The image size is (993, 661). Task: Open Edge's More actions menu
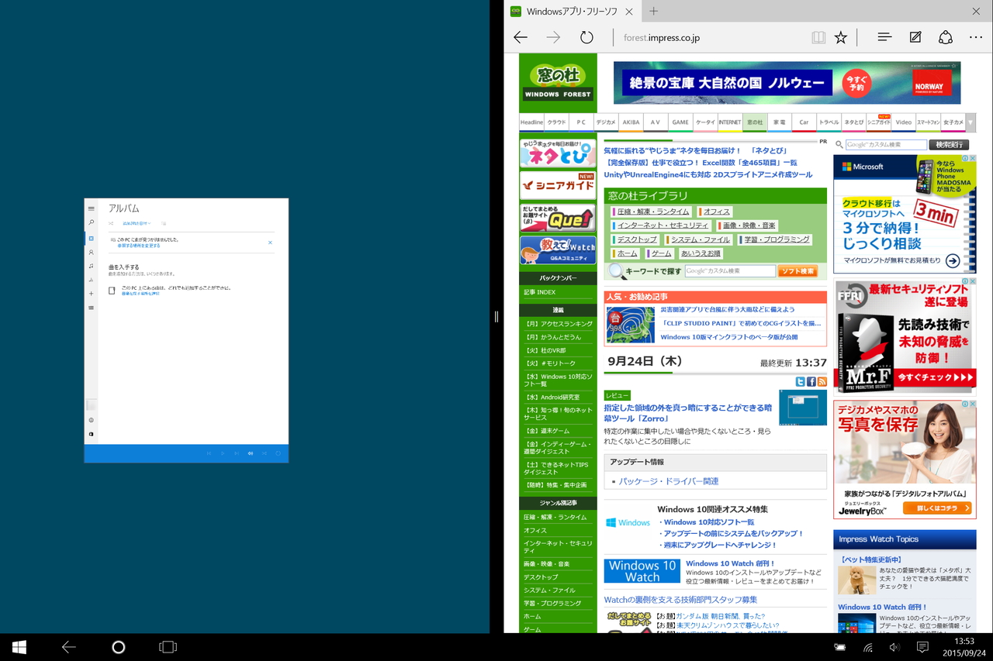pos(976,36)
